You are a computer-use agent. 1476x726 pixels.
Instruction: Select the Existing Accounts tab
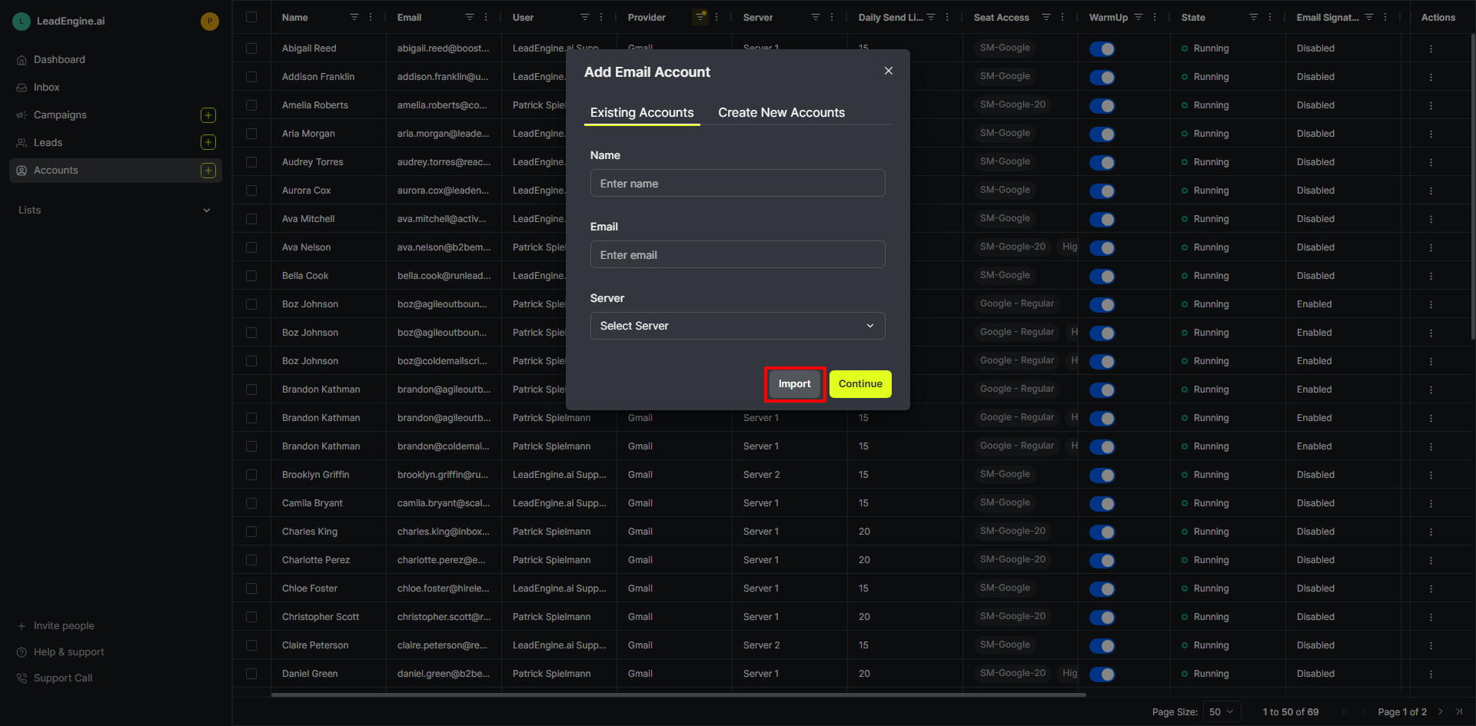pos(642,113)
